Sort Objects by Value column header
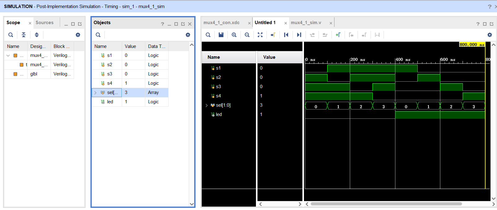Viewport: 497px width, 210px height. (x=134, y=46)
